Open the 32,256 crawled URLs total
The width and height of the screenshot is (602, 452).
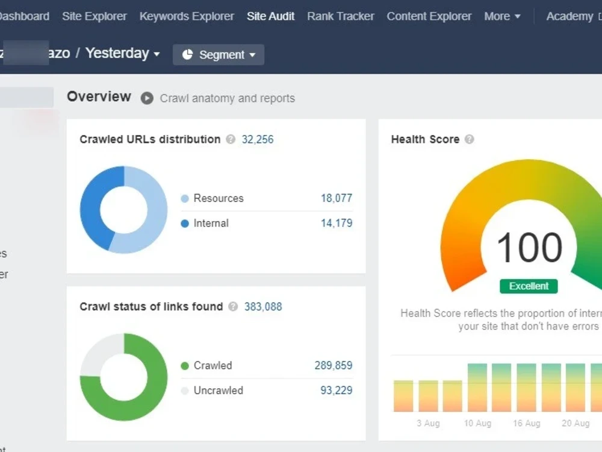[x=258, y=139]
